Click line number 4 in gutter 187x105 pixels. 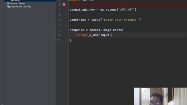pyautogui.click(x=59, y=10)
